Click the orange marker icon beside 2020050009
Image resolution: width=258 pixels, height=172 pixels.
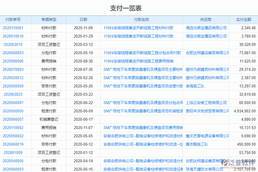(3, 86)
